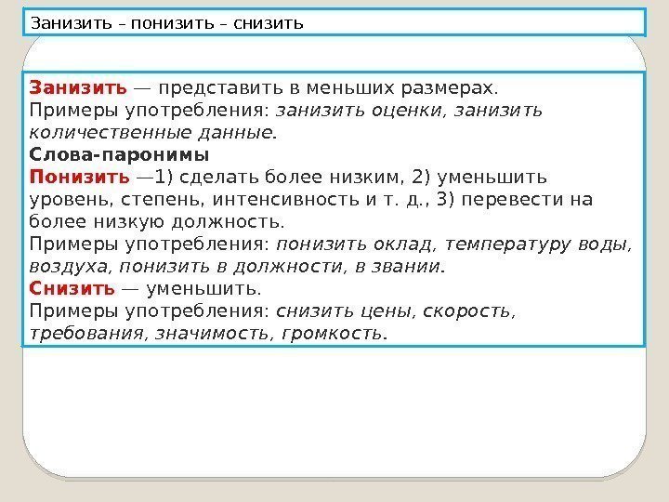
Task: Click the text "уровень, степень, интенсивность"
Action: 194,199
